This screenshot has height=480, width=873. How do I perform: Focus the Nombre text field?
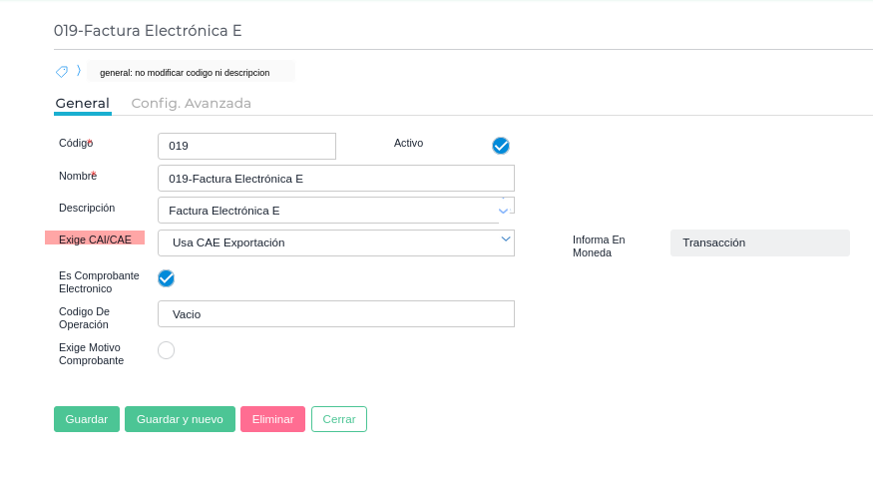(x=335, y=179)
